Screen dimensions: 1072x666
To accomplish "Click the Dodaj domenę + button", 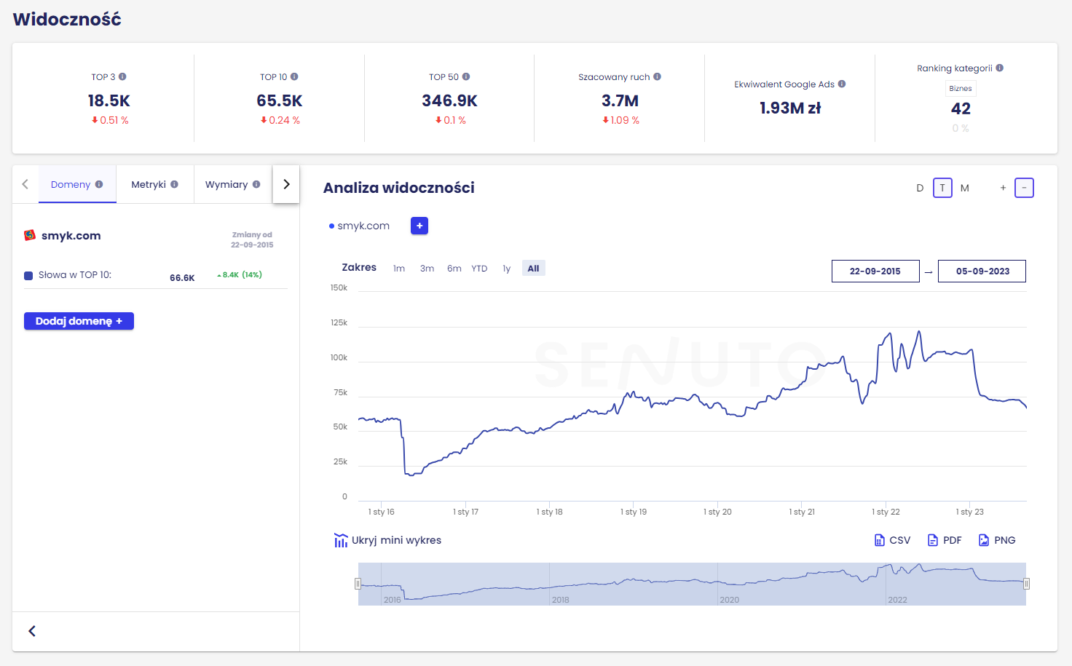I will coord(79,321).
